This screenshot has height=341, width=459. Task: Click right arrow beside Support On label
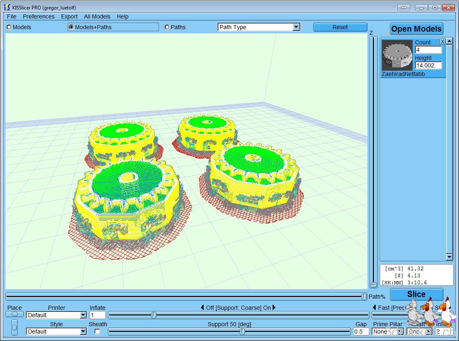click(274, 307)
